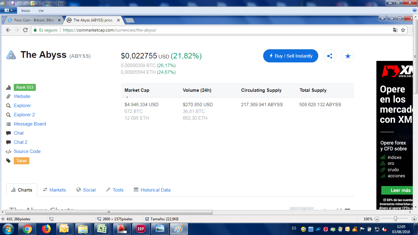This screenshot has width=418, height=235.
Task: Open the Customize Quick Access Toolbar arrow
Action: (38, 4)
